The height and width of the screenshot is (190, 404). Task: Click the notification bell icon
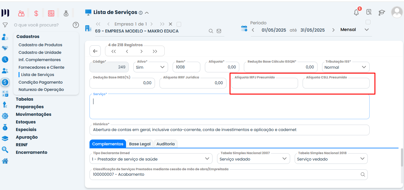356,12
